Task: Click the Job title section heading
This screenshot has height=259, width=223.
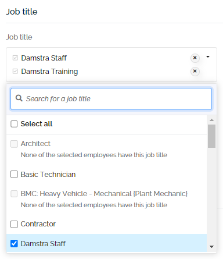Action: (21, 12)
